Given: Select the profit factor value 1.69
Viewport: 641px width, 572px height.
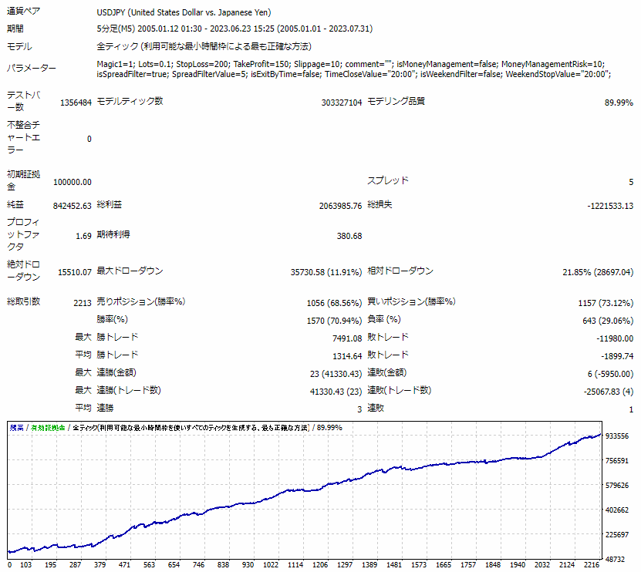Looking at the screenshot, I should 84,236.
